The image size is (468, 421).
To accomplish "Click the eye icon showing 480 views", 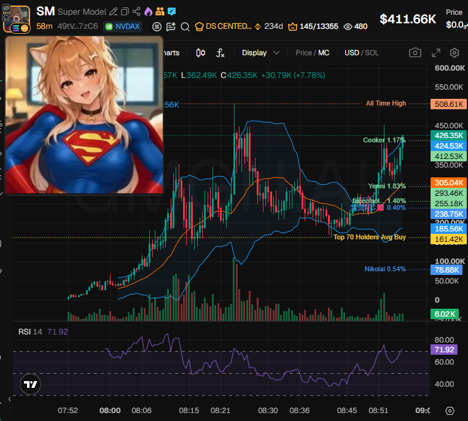I will point(348,27).
